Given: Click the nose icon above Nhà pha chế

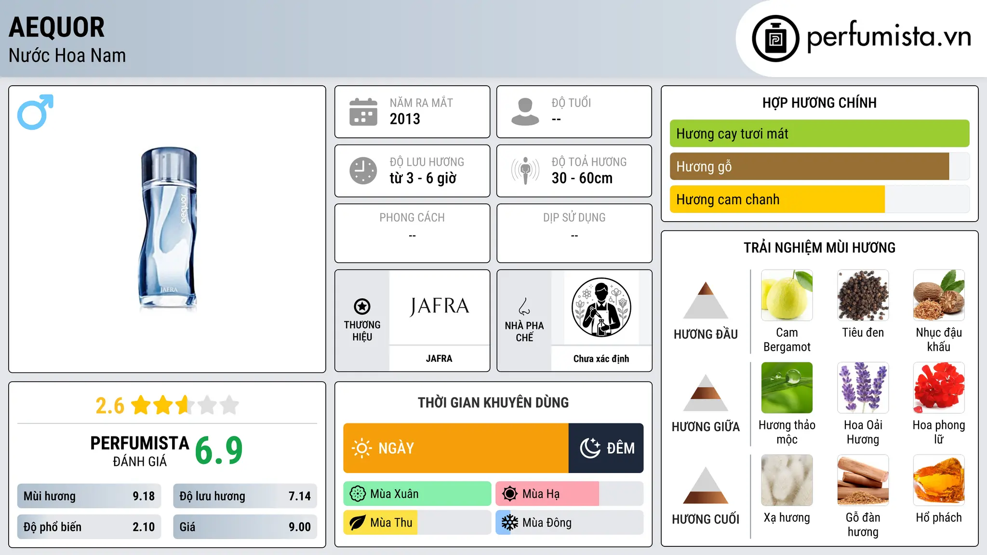Looking at the screenshot, I should point(524,306).
